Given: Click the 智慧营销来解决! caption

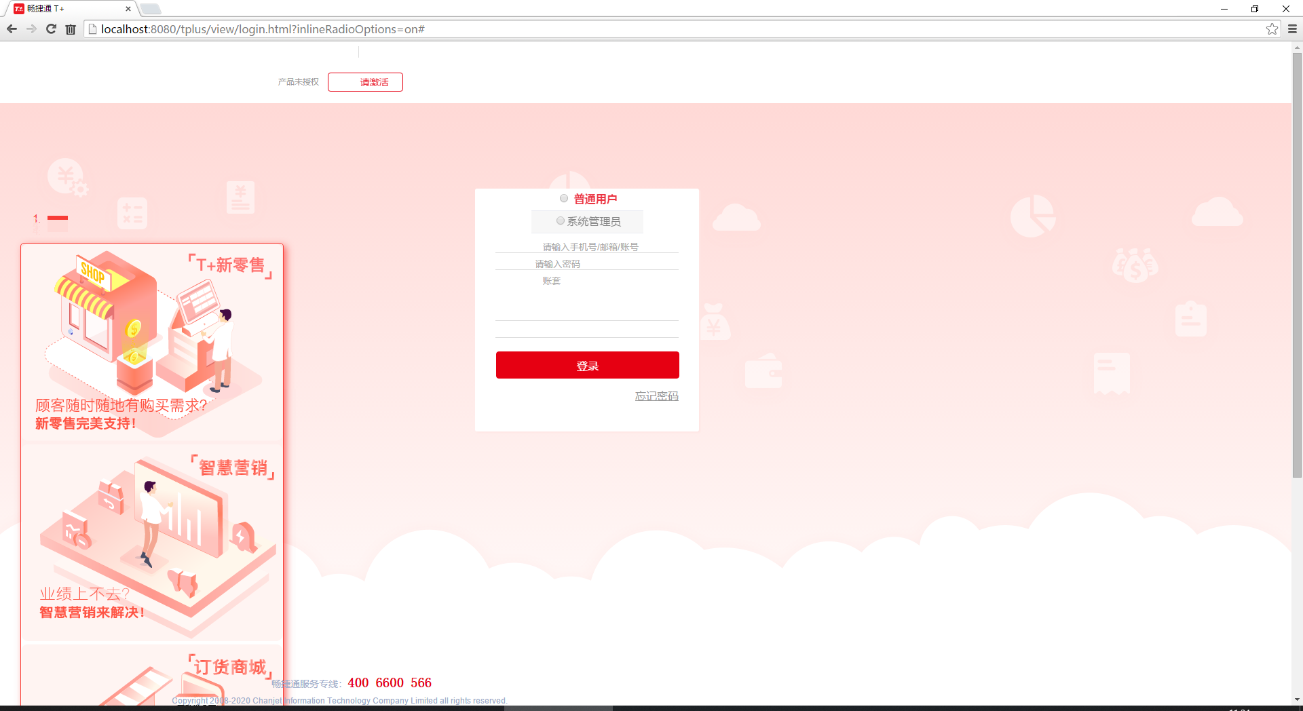Looking at the screenshot, I should point(92,612).
